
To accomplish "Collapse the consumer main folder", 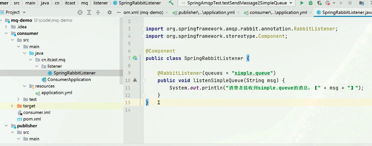I will click(18, 47).
